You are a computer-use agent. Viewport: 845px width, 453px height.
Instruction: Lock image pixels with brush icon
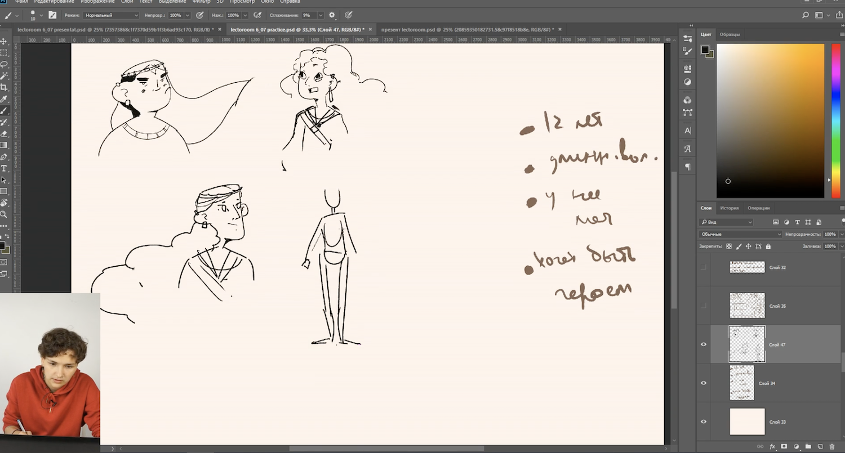pos(739,246)
